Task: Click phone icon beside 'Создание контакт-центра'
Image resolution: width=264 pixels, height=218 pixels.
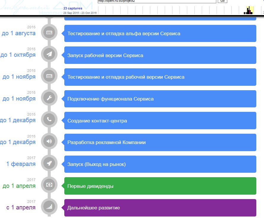Action: click(49, 120)
